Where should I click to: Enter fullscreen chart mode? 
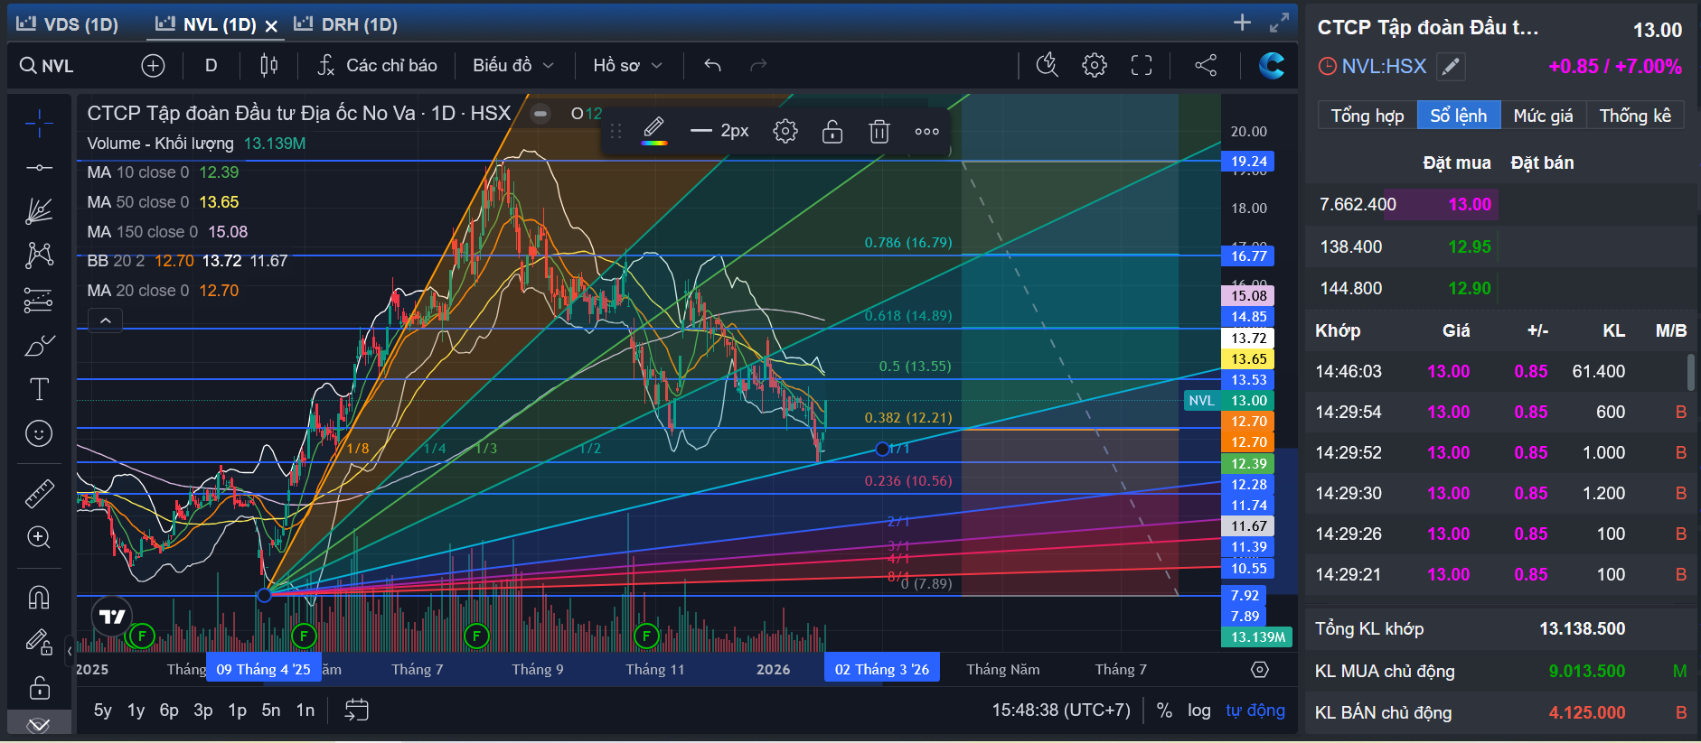pos(1142,65)
